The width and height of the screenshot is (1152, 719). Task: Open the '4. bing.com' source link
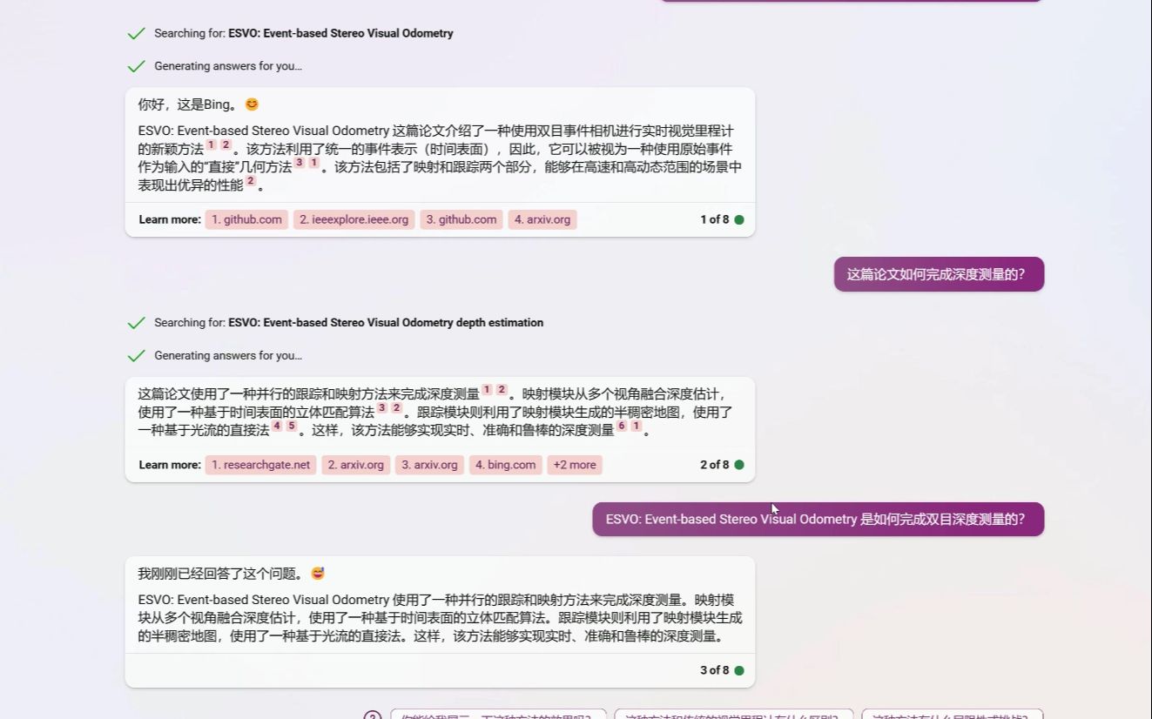click(505, 465)
